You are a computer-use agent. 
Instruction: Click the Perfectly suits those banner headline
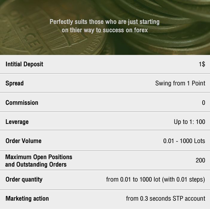pyautogui.click(x=105, y=22)
